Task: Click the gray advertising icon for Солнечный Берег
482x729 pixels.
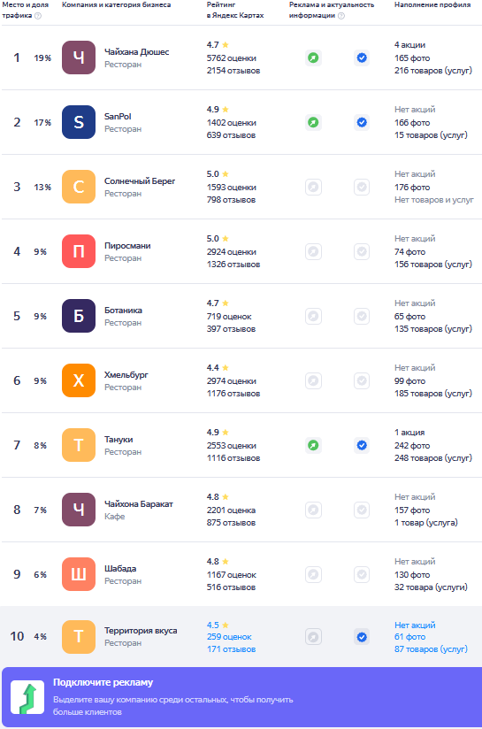Action: tap(313, 187)
